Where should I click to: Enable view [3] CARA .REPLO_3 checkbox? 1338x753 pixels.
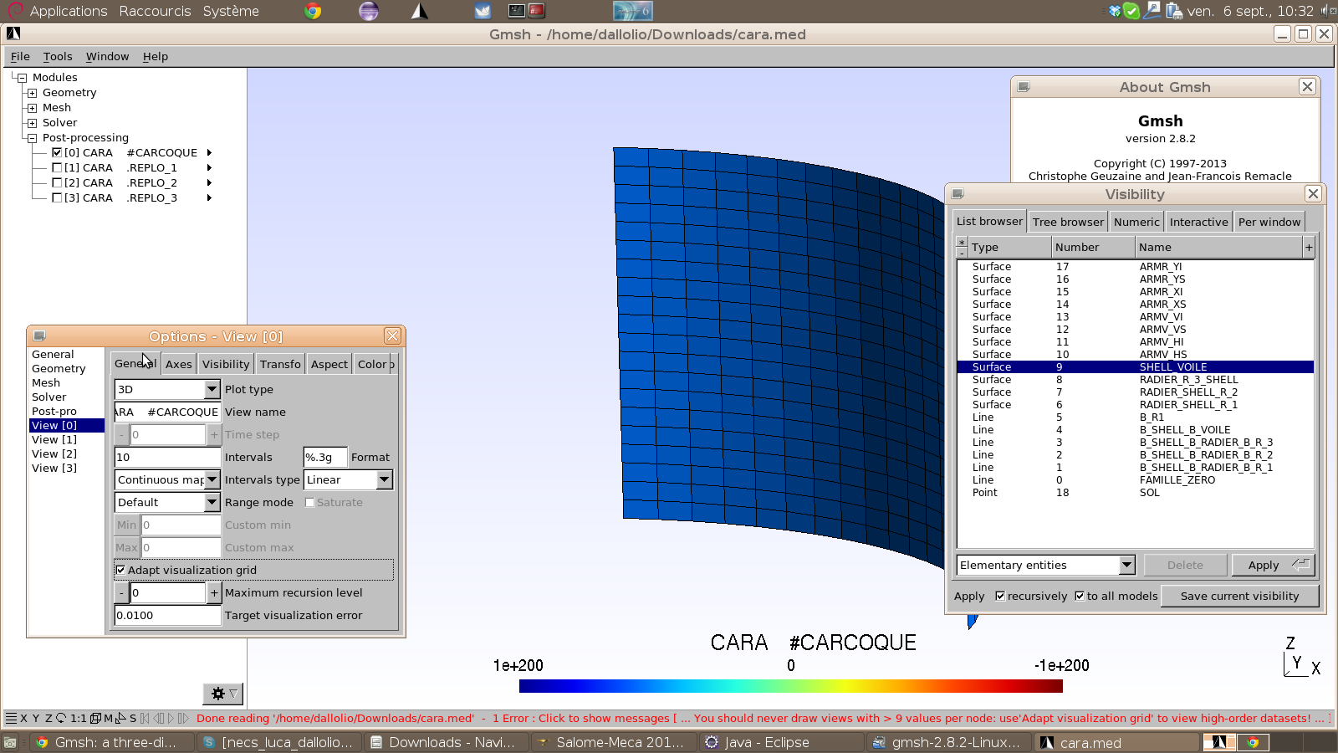click(57, 197)
